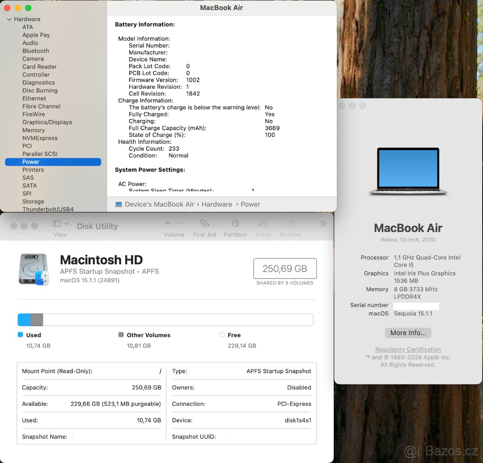
Task: Click Hardware in the breadcrumb path
Action: tap(217, 204)
